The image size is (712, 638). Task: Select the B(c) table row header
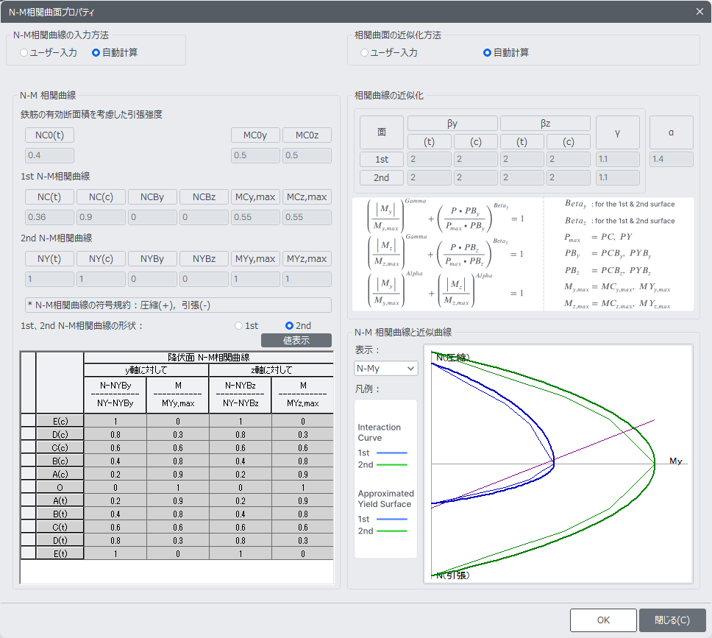pyautogui.click(x=60, y=461)
